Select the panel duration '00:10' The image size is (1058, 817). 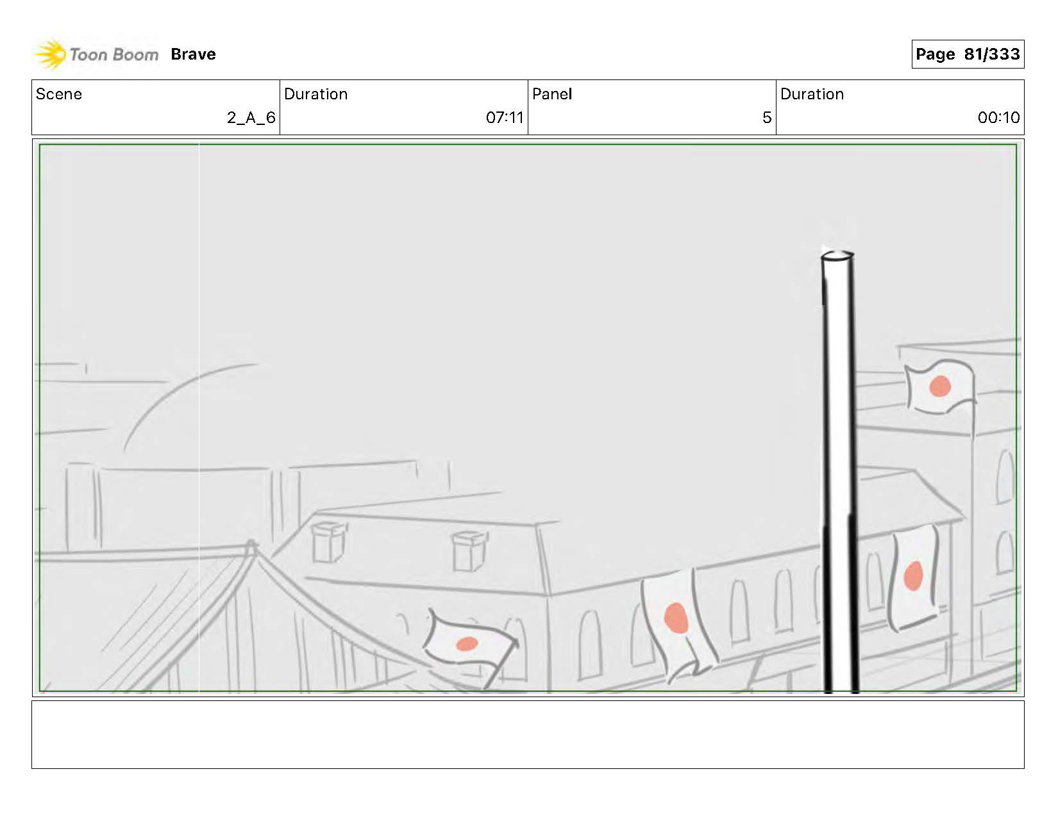point(998,118)
